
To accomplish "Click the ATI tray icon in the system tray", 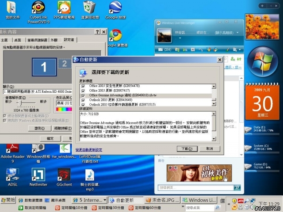I will coord(241,201).
